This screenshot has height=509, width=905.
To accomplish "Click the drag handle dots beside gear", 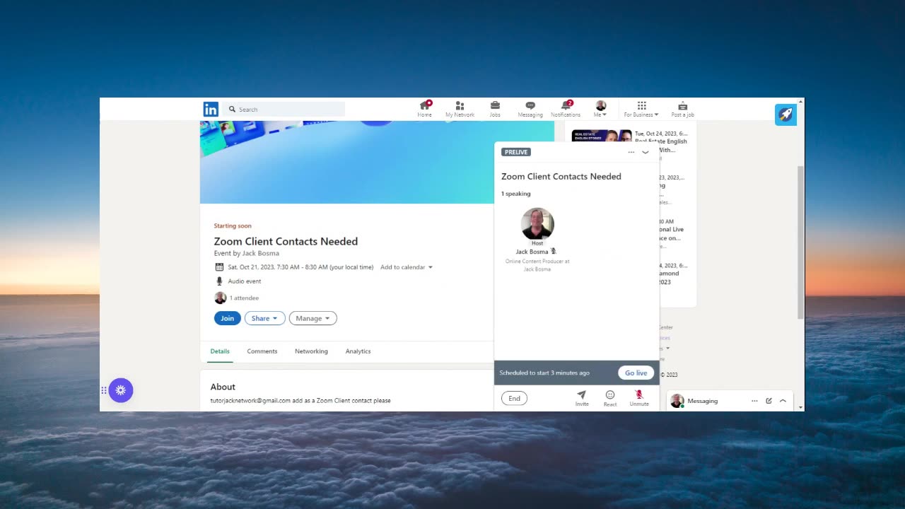I will (104, 390).
